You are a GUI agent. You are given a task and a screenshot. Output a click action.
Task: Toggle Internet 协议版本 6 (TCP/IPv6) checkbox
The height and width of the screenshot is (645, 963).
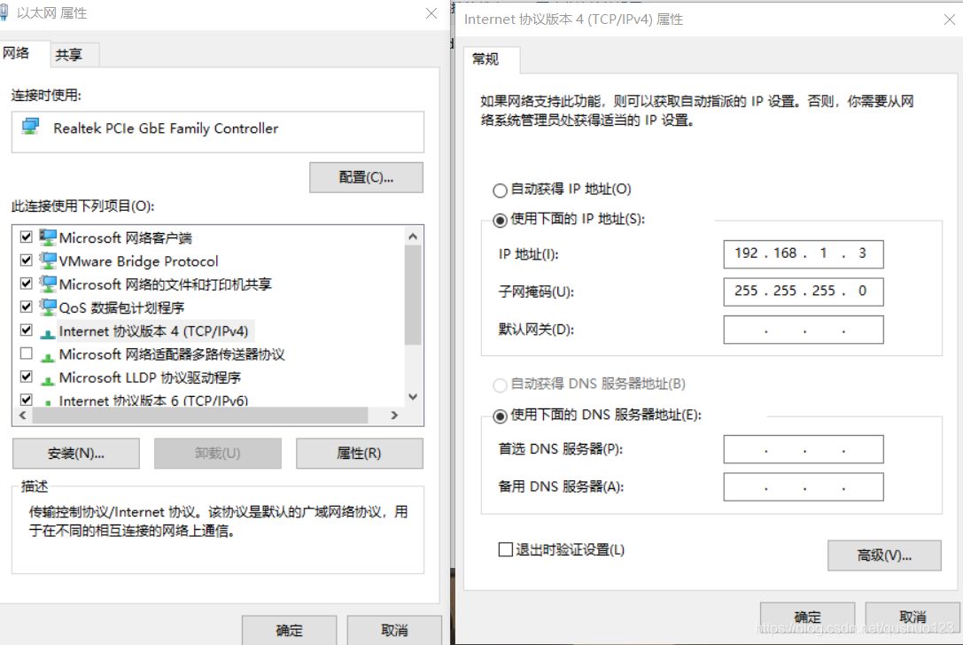27,400
